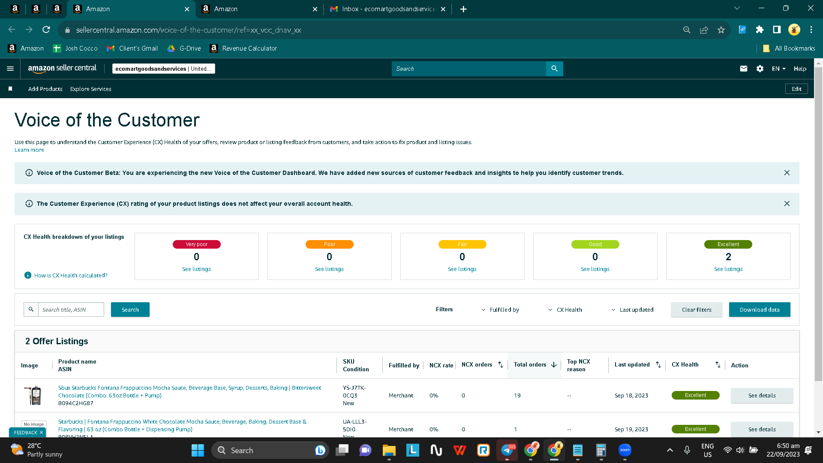Image resolution: width=823 pixels, height=463 pixels.
Task: Click the Search title, ASIN input field
Action: pos(71,310)
